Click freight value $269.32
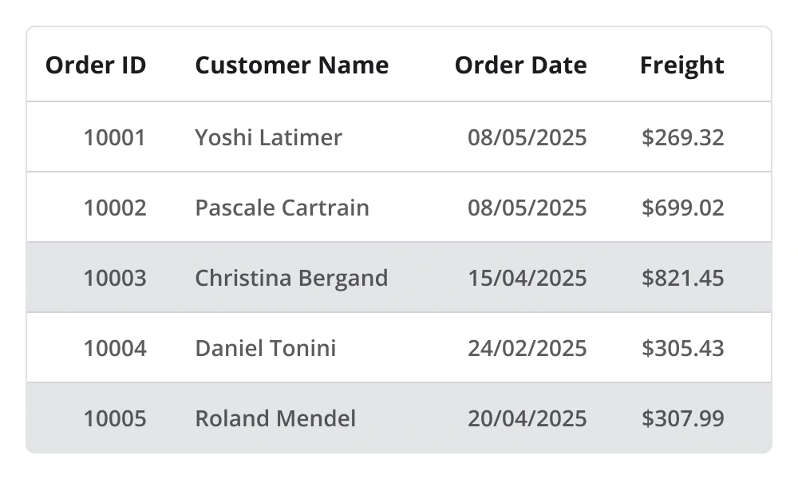This screenshot has width=798, height=479. [x=682, y=137]
